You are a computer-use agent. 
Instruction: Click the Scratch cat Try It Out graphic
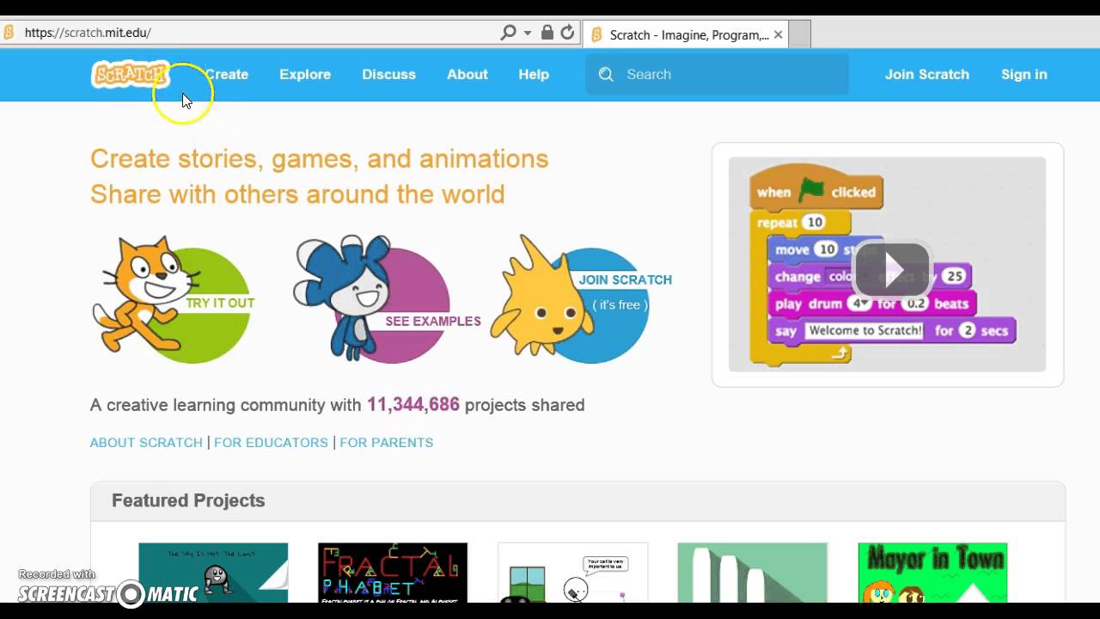(174, 299)
